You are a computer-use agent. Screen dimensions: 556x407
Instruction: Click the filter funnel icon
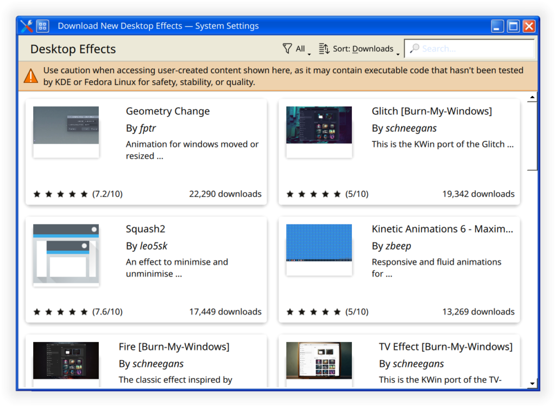click(287, 48)
